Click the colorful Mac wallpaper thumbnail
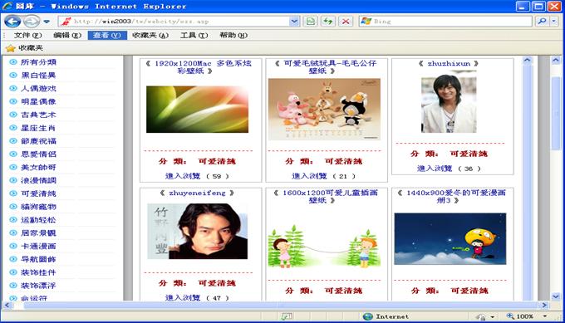 point(197,109)
